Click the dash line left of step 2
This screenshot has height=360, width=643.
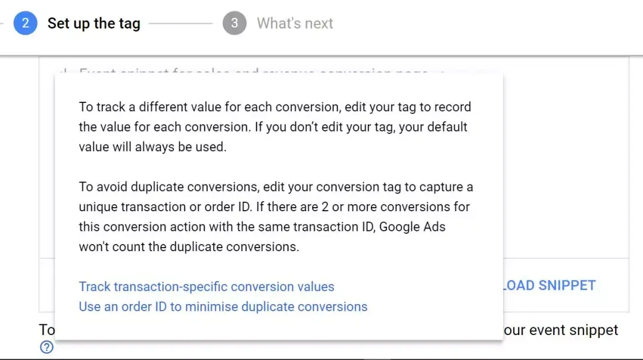coord(2,23)
